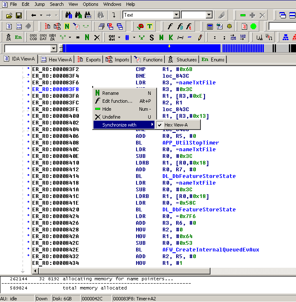
Task: Open disassembly window via page icon
Action: 9,26
